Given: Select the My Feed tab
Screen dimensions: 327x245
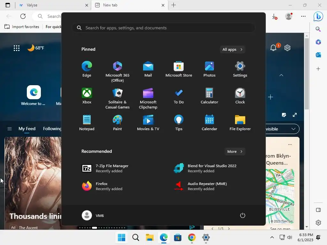Looking at the screenshot, I should (27, 129).
